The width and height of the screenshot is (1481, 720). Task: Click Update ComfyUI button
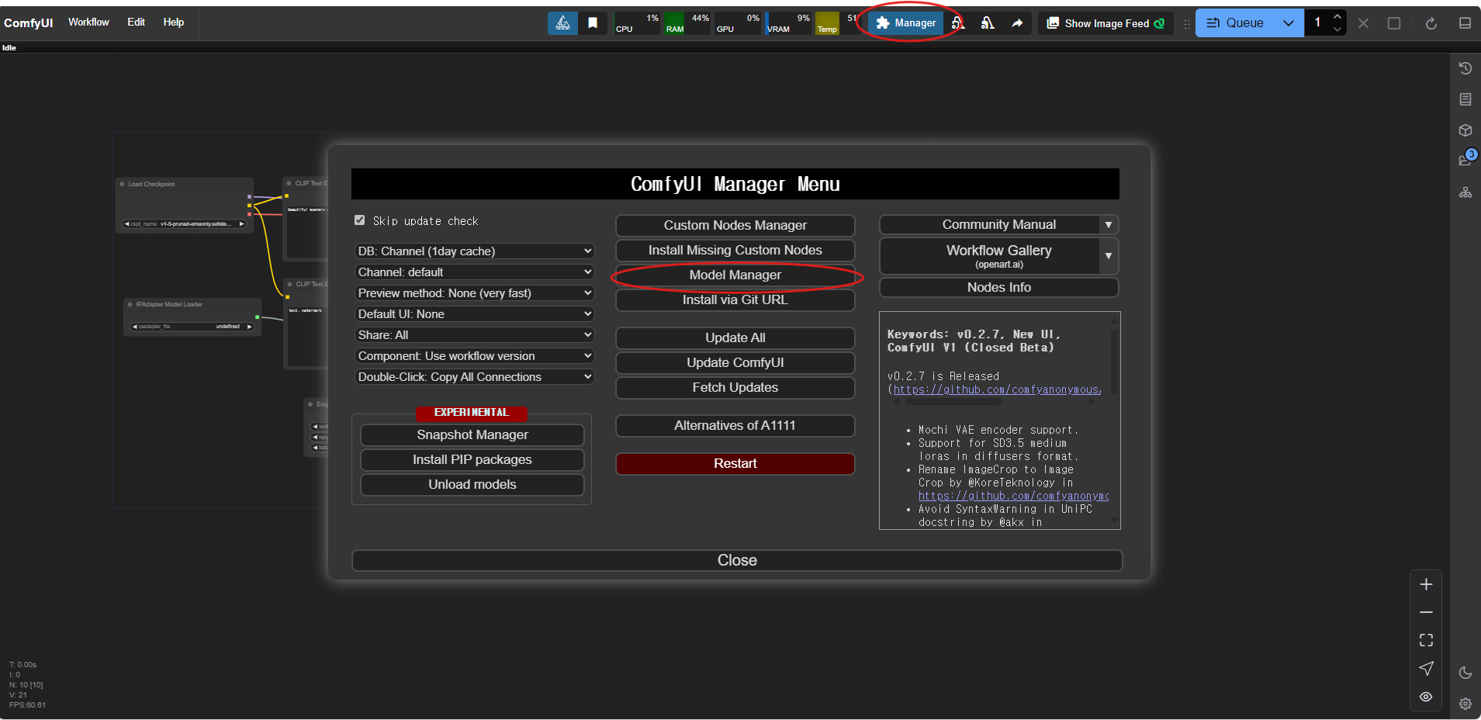click(x=735, y=362)
